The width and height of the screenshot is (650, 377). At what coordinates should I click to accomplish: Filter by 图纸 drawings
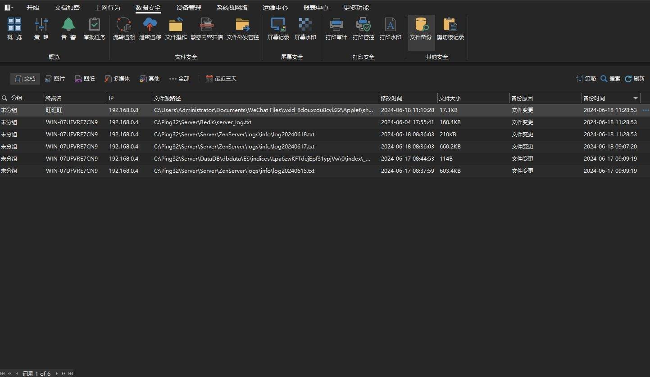click(85, 79)
